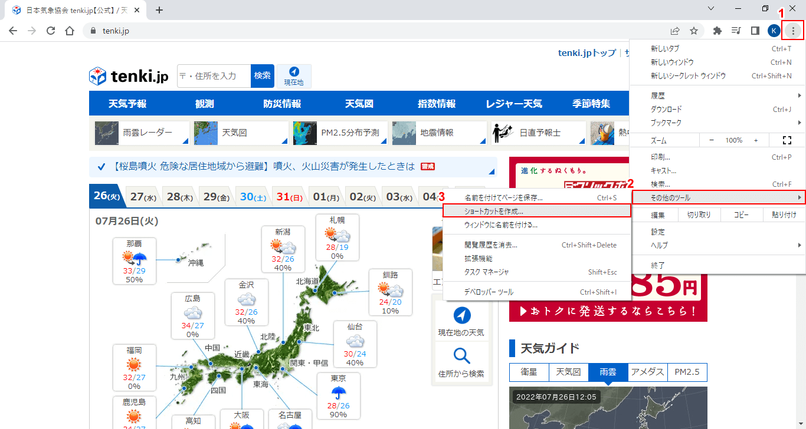This screenshot has height=429, width=806.
Task: Click the 〒・住所を入力 search field
Action: (x=214, y=76)
